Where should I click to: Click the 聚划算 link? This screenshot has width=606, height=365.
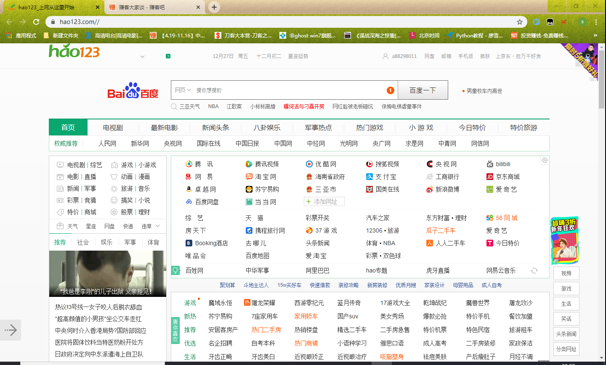click(x=227, y=285)
